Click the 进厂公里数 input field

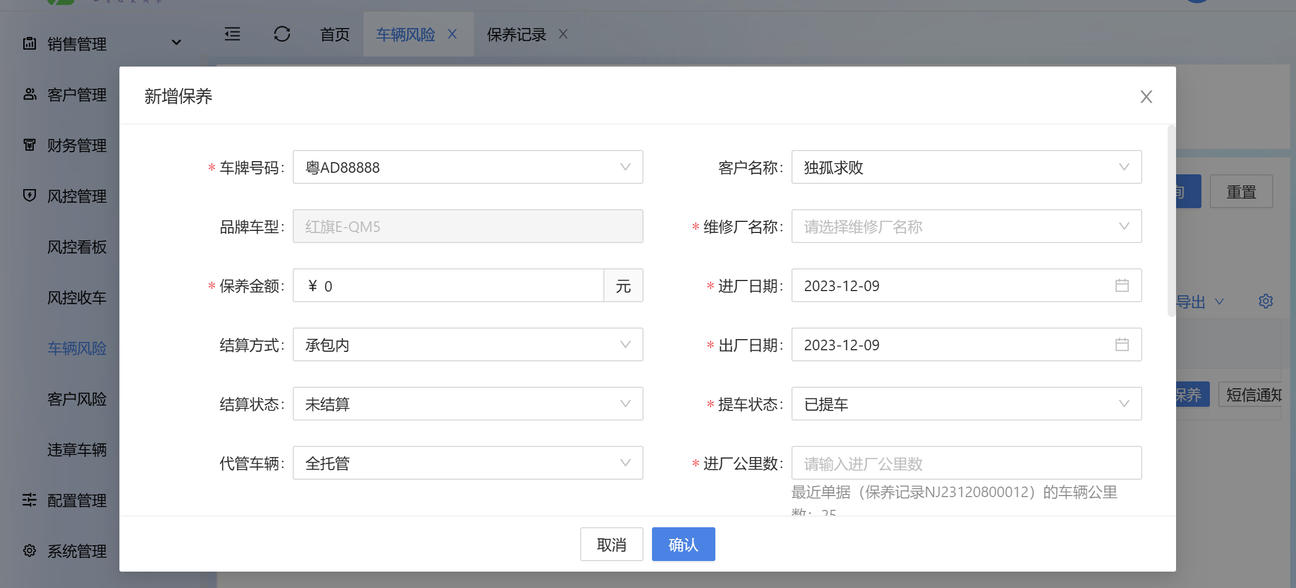point(966,463)
